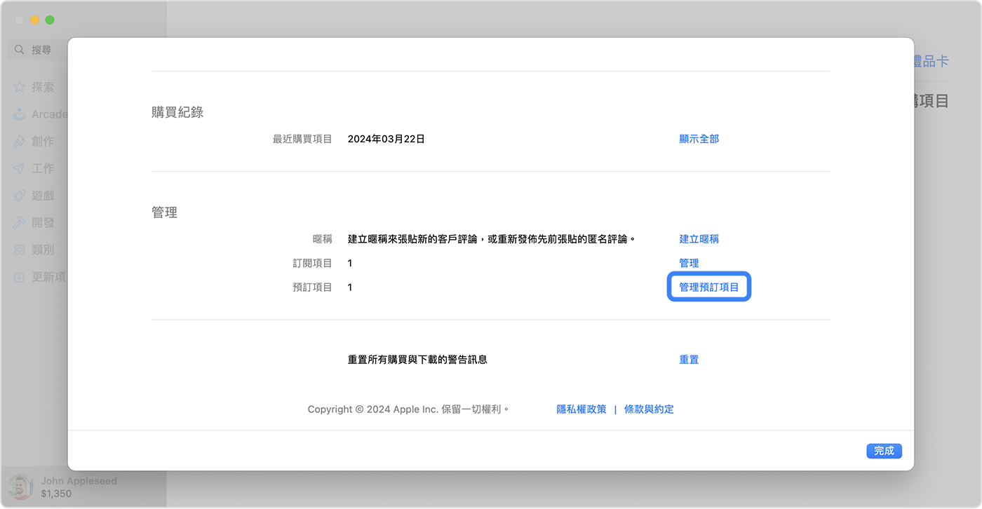
Task: Click the Play (遊戲) rocket icon
Action: [x=19, y=196]
